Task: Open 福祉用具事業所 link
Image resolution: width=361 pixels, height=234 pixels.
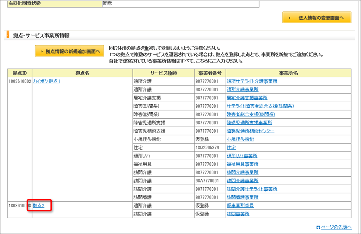Action: pos(243,164)
